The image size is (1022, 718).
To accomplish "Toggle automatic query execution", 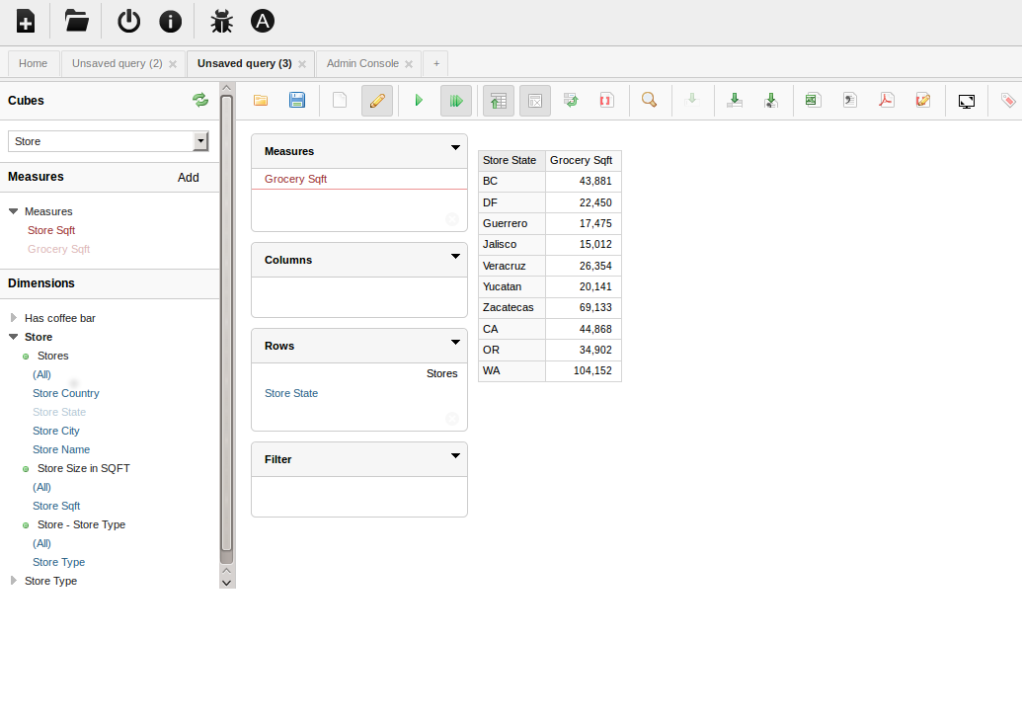I will [456, 101].
